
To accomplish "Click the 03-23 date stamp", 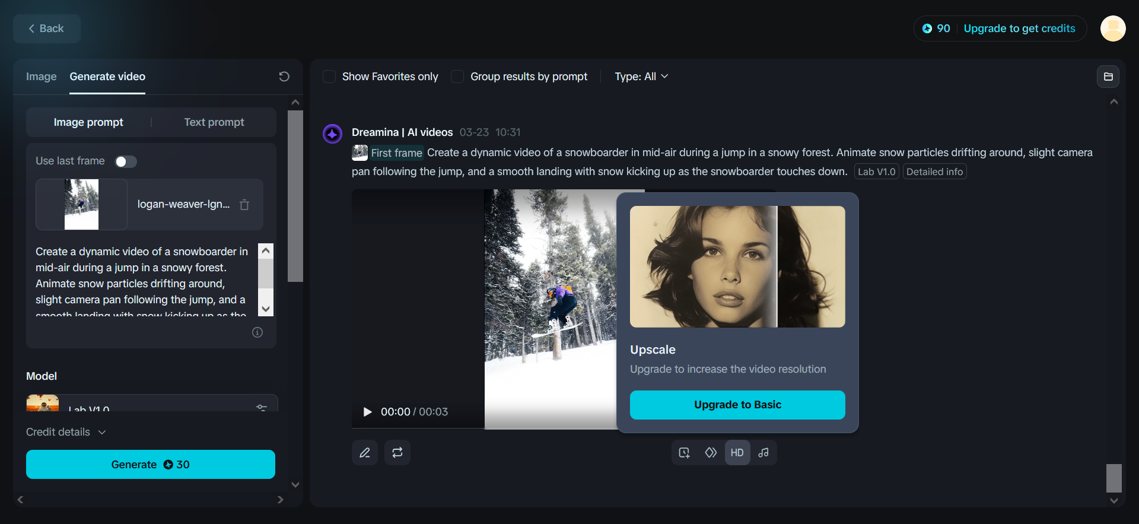I will pos(474,132).
